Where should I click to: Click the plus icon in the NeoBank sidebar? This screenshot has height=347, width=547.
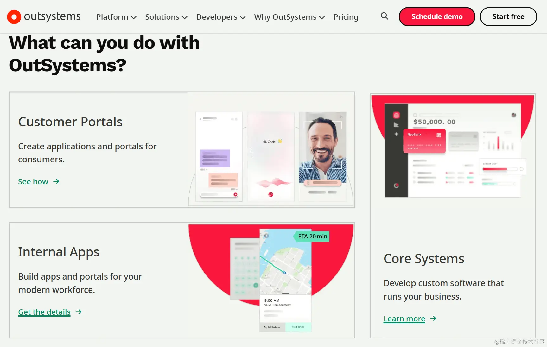[396, 134]
